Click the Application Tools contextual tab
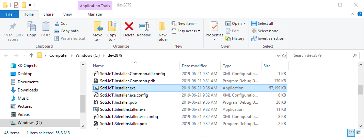Viewport: 364px width, 137px height. coord(95,6)
